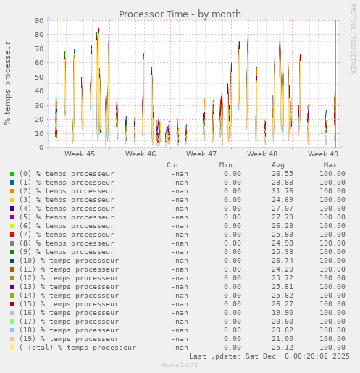
Task: Click the '(0) % temps processeur' legend label
Action: pos(67,174)
